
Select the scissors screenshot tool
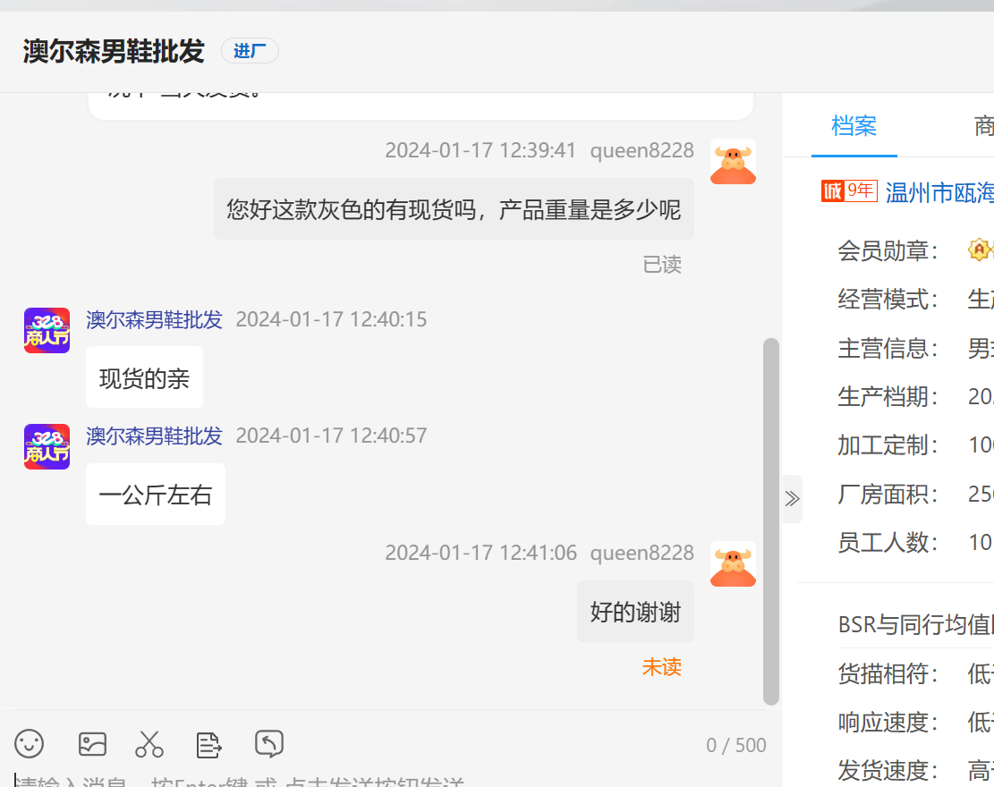149,743
